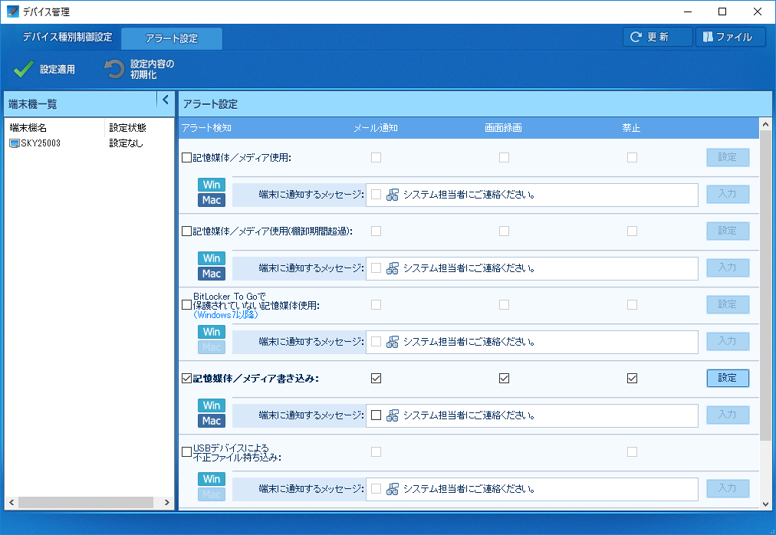This screenshot has width=776, height=535.
Task: Uncheck 記憶媒体/メディア書き込み alert checkbox
Action: (x=186, y=379)
